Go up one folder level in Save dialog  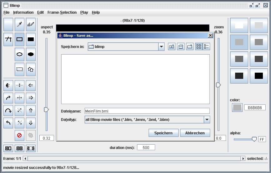click(x=172, y=46)
